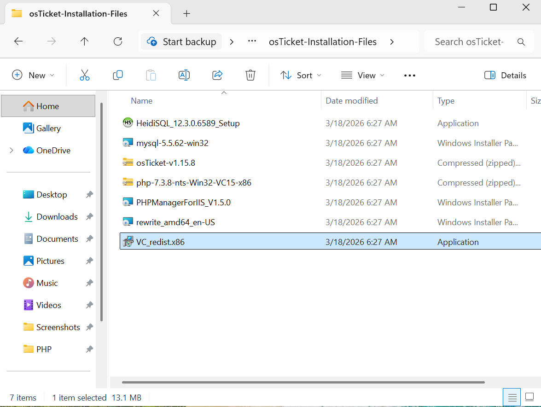Open the Sort dropdown

301,75
